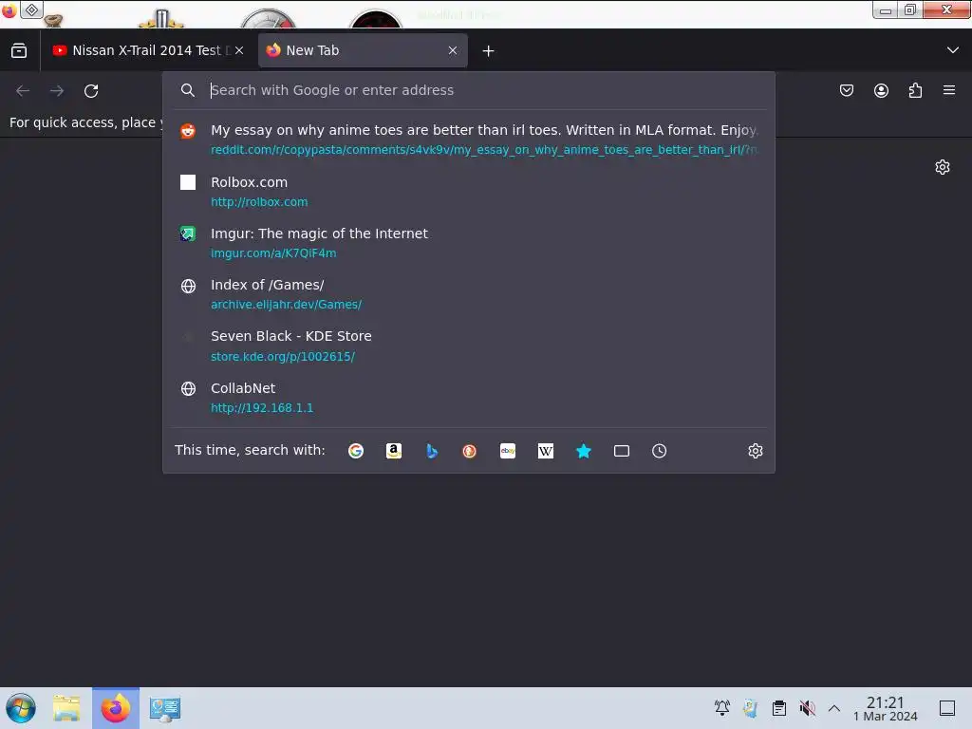Search history with clock icon
972x729 pixels.
point(659,451)
